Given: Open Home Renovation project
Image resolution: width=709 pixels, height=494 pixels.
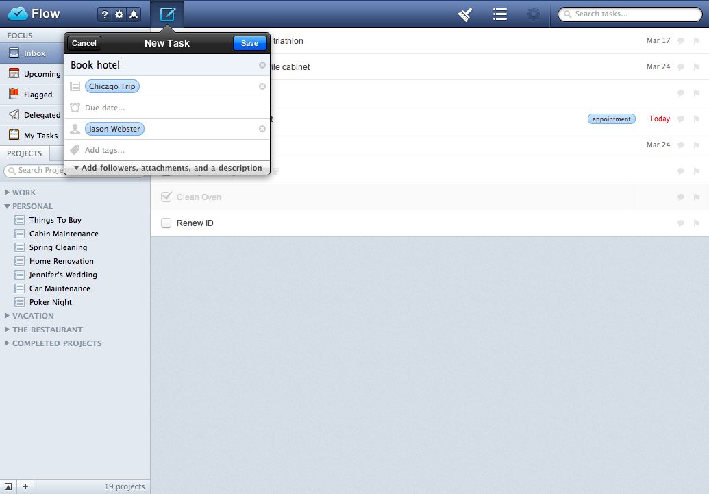Looking at the screenshot, I should tap(62, 261).
